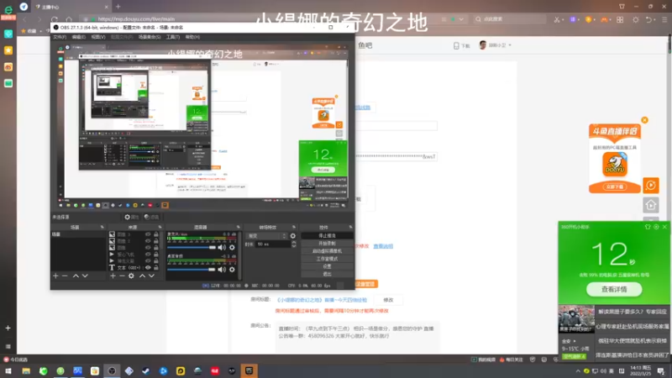672x378 pixels.
Task: Open source properties gear in sources toolbar
Action: click(131, 276)
